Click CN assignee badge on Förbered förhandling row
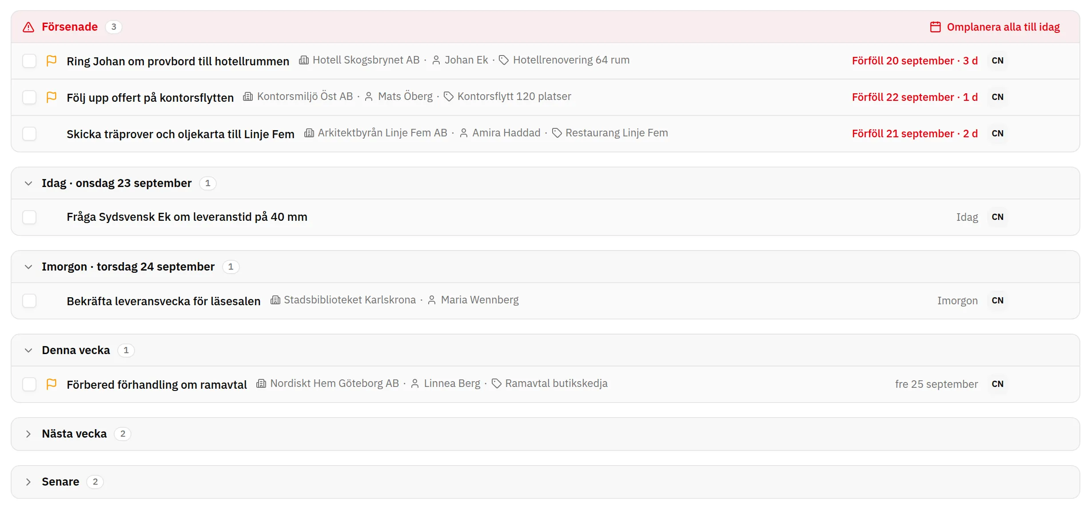The width and height of the screenshot is (1091, 510). (998, 384)
